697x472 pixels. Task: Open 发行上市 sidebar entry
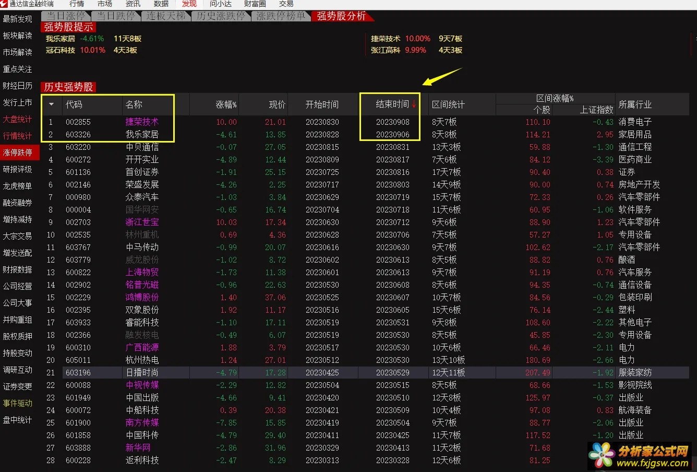pos(17,102)
